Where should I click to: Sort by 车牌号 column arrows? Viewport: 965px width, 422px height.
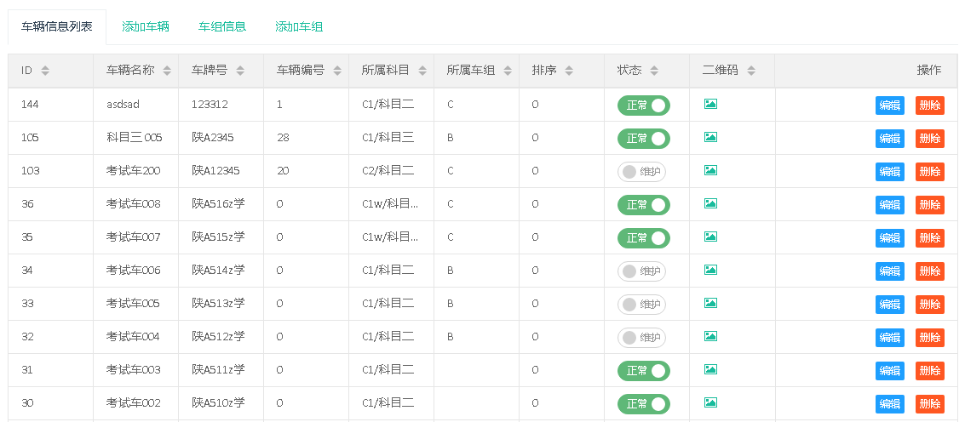point(240,71)
